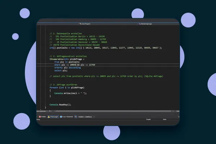Sort error list by Projekt column
This screenshot has height=144, width=216.
point(148,120)
